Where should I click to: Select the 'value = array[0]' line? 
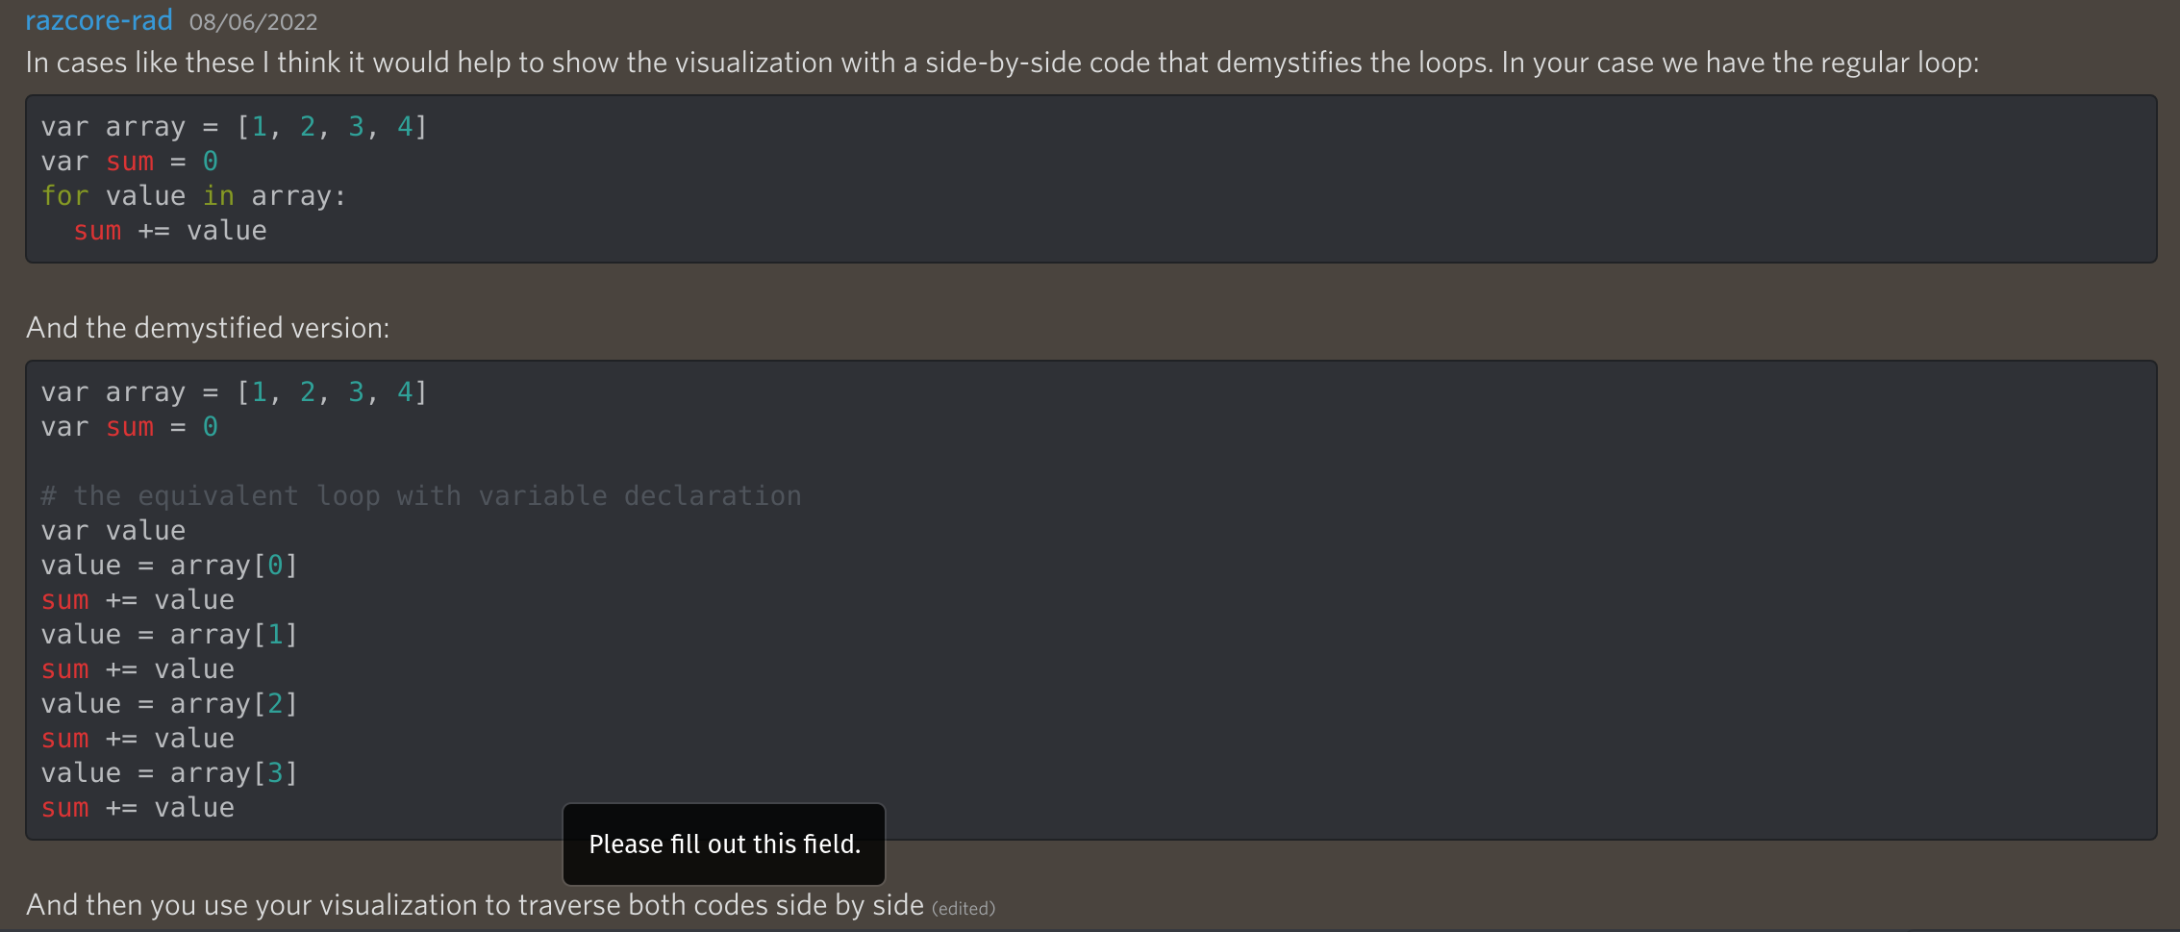168,565
